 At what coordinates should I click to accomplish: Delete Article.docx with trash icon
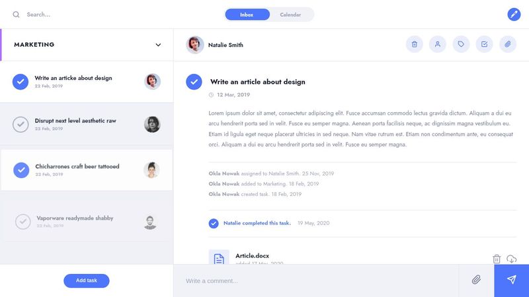(x=497, y=259)
